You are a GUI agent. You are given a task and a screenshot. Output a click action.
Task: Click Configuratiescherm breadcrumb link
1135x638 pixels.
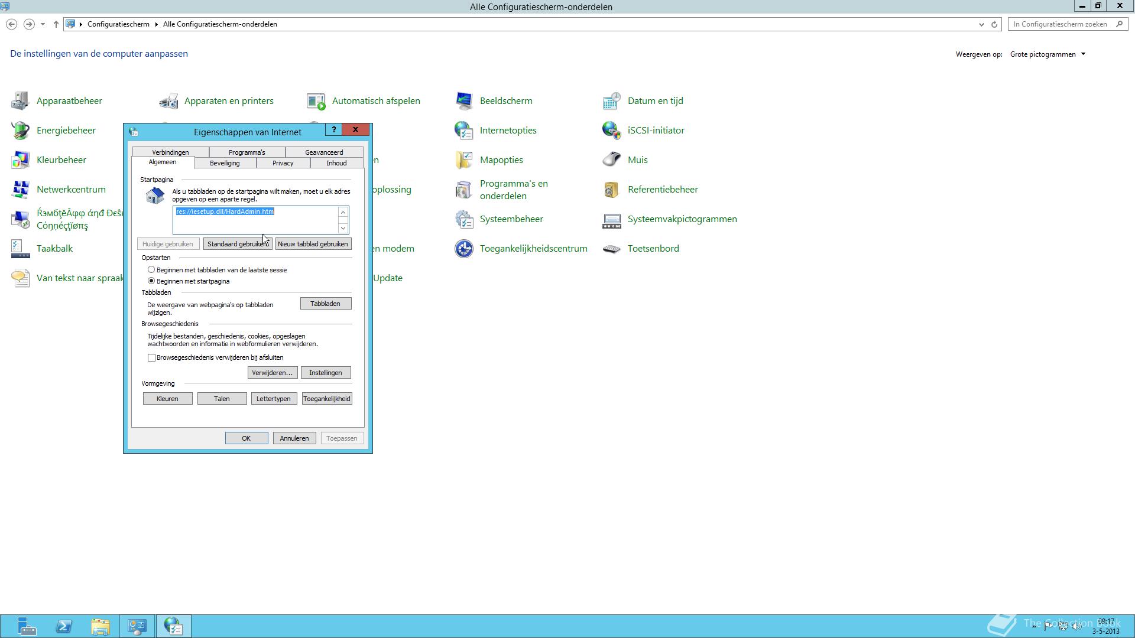coord(118,24)
